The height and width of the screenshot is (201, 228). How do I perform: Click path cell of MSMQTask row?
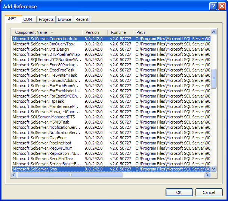[173, 122]
